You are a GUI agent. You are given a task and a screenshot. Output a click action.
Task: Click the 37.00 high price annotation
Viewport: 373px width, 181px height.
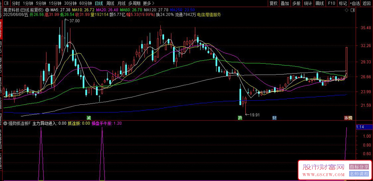(75, 21)
